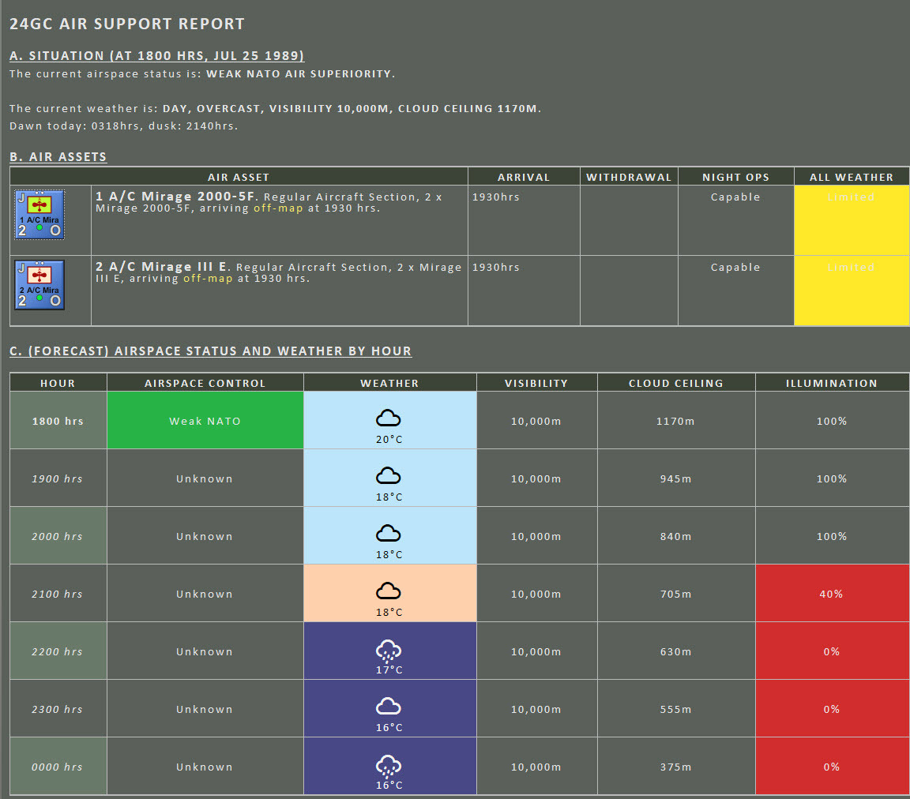910x799 pixels.
Task: Select the yellow Limited cell for Mirage III E
Action: [x=852, y=291]
